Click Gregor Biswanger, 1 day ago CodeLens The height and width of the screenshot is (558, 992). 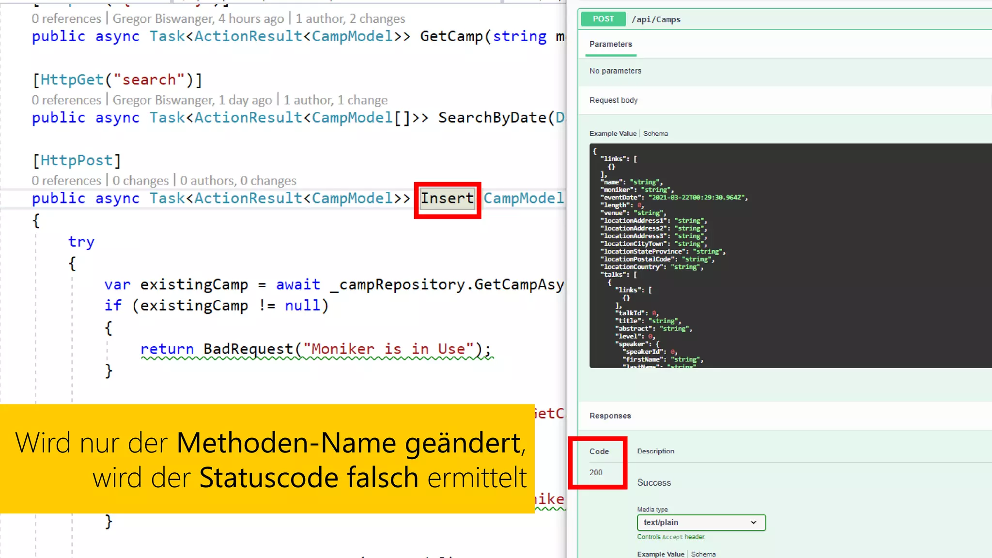pyautogui.click(x=192, y=100)
